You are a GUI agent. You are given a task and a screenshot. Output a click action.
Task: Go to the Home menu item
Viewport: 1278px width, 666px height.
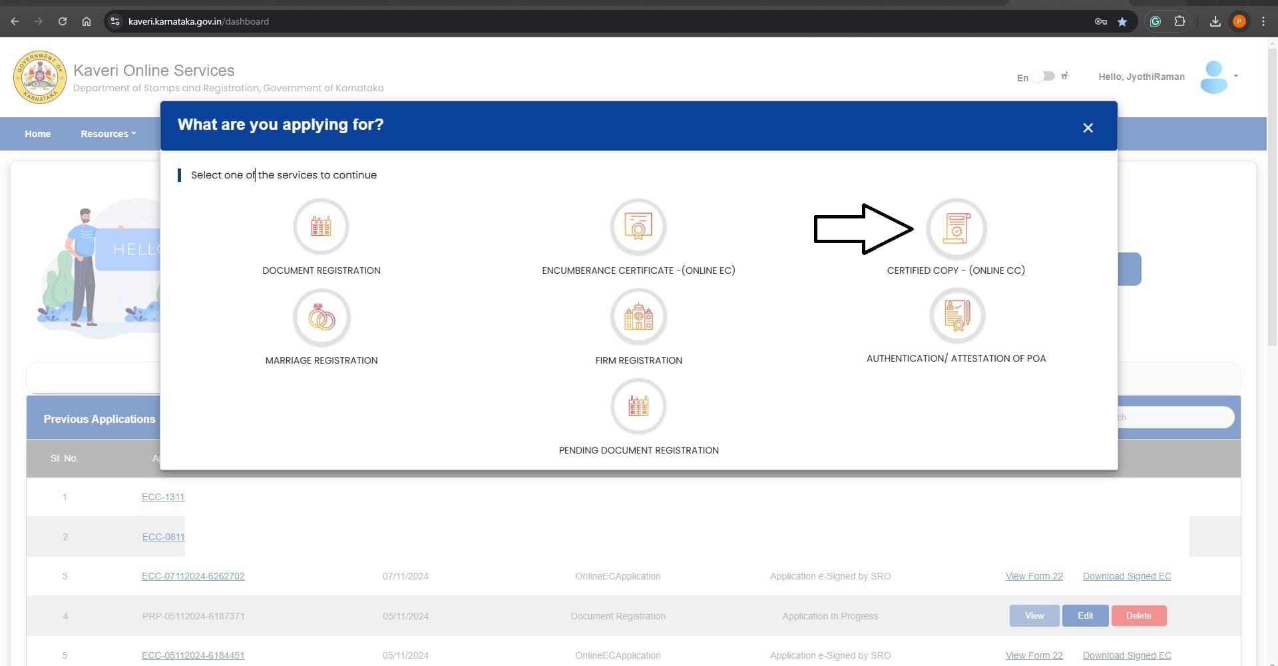38,134
